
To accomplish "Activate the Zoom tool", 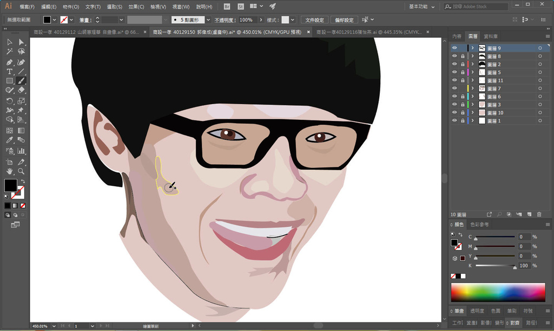I will (x=21, y=171).
